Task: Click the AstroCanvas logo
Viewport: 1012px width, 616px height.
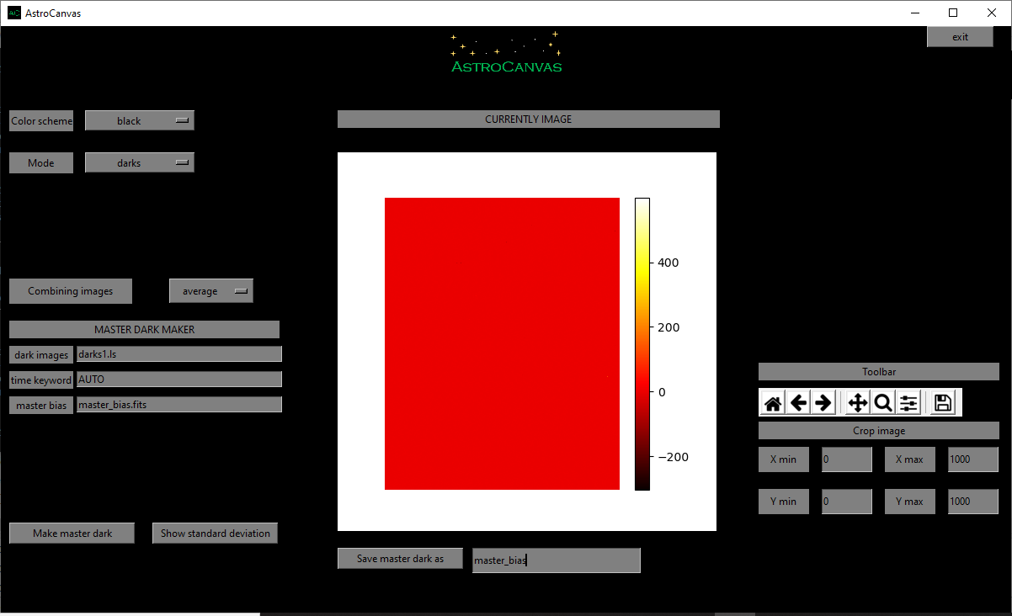Action: [x=506, y=52]
